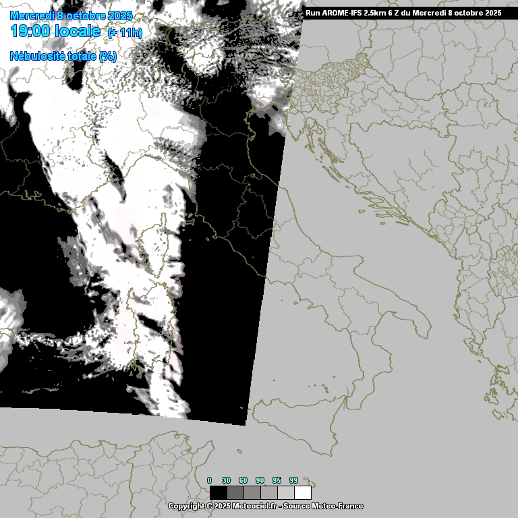Click the Nébulosité totale (%) title

coord(63,56)
